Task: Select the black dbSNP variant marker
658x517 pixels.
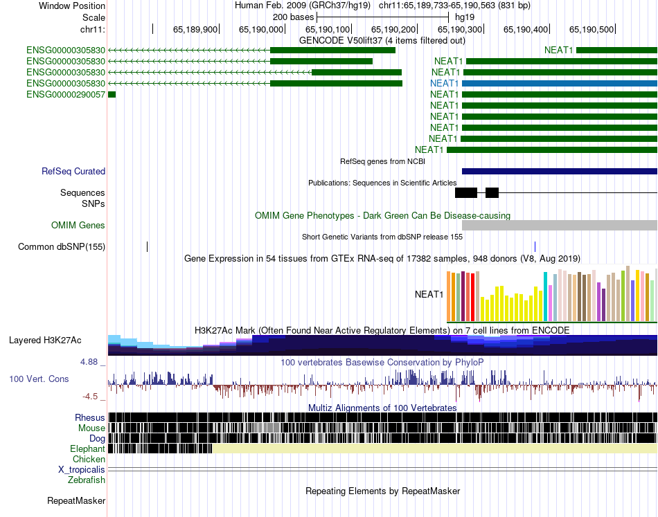Action: 148,246
